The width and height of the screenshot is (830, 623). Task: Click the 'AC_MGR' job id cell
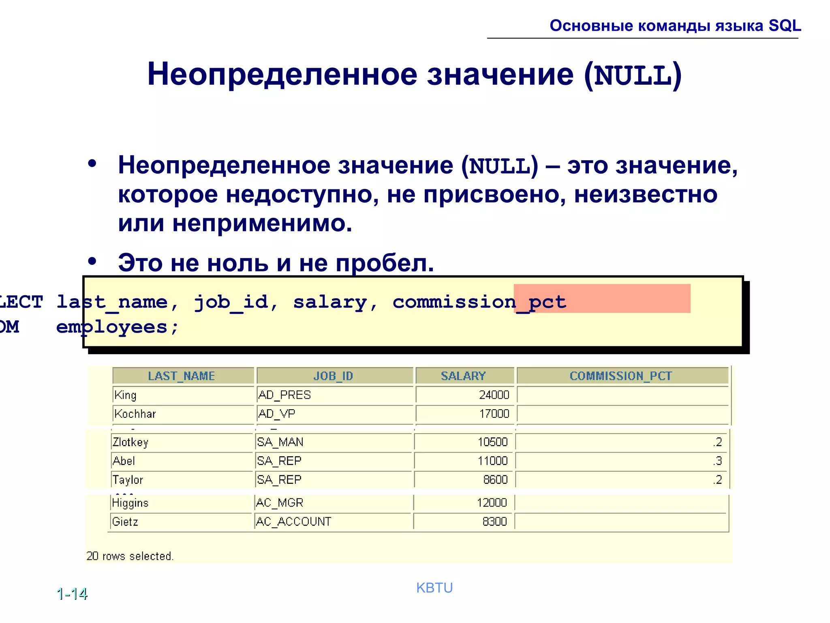tap(332, 503)
